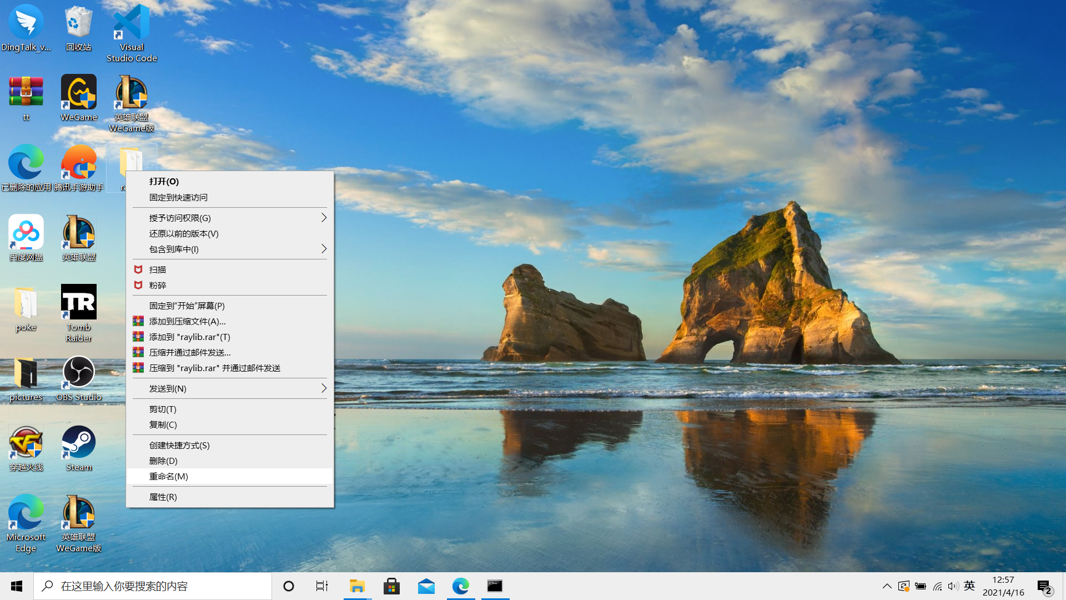This screenshot has height=600, width=1066.
Task: Open Microsoft Store from the taskbar
Action: coord(391,586)
